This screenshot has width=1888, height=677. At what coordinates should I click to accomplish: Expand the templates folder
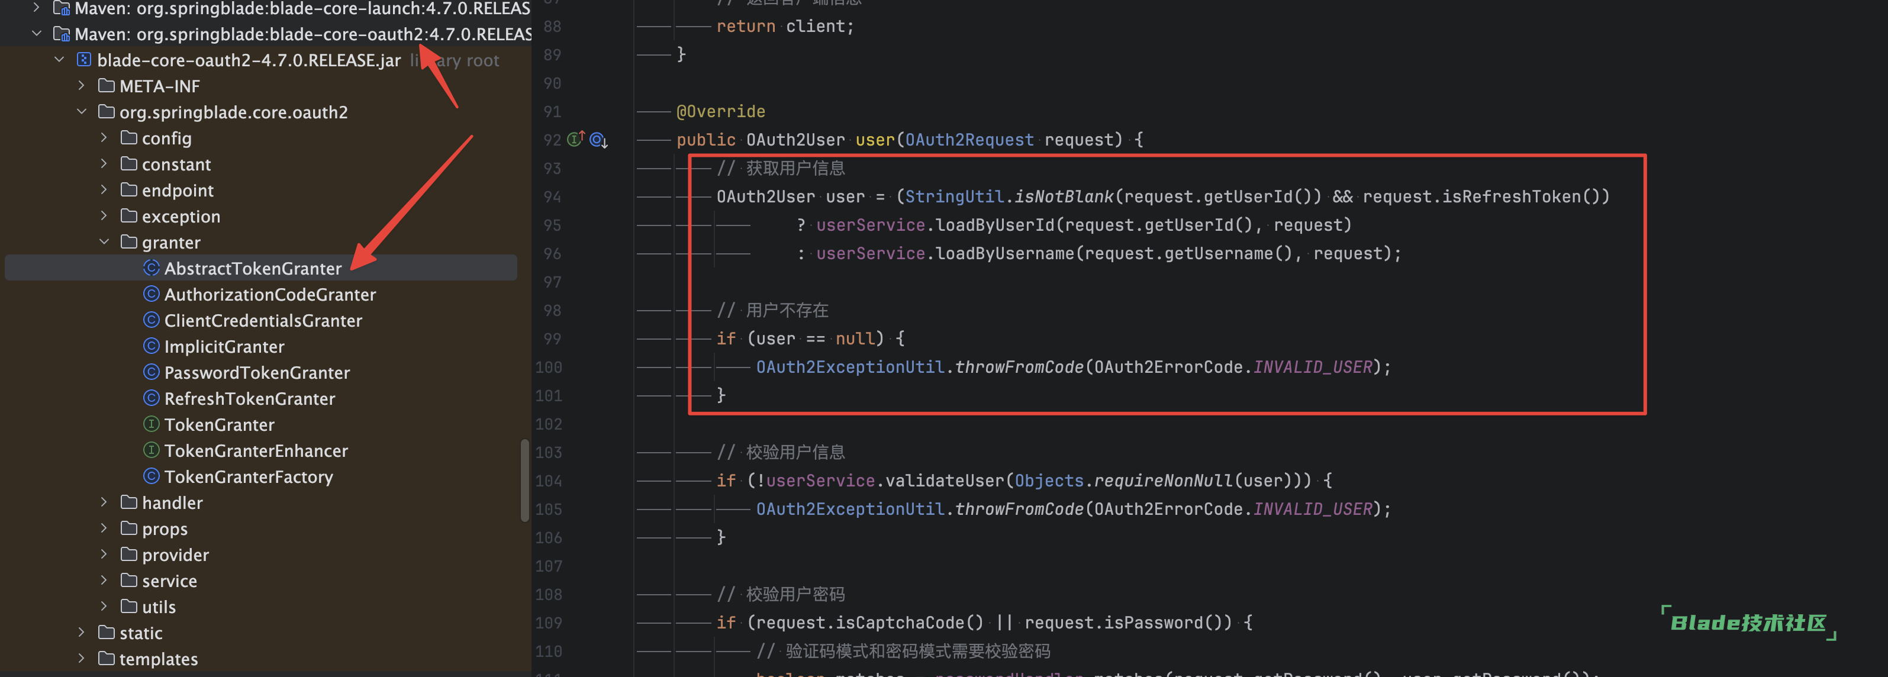pos(81,659)
